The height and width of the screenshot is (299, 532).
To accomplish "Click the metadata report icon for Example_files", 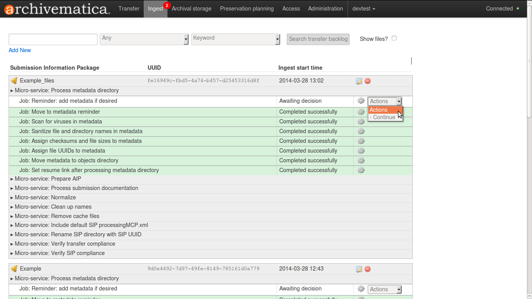I will tap(359, 81).
